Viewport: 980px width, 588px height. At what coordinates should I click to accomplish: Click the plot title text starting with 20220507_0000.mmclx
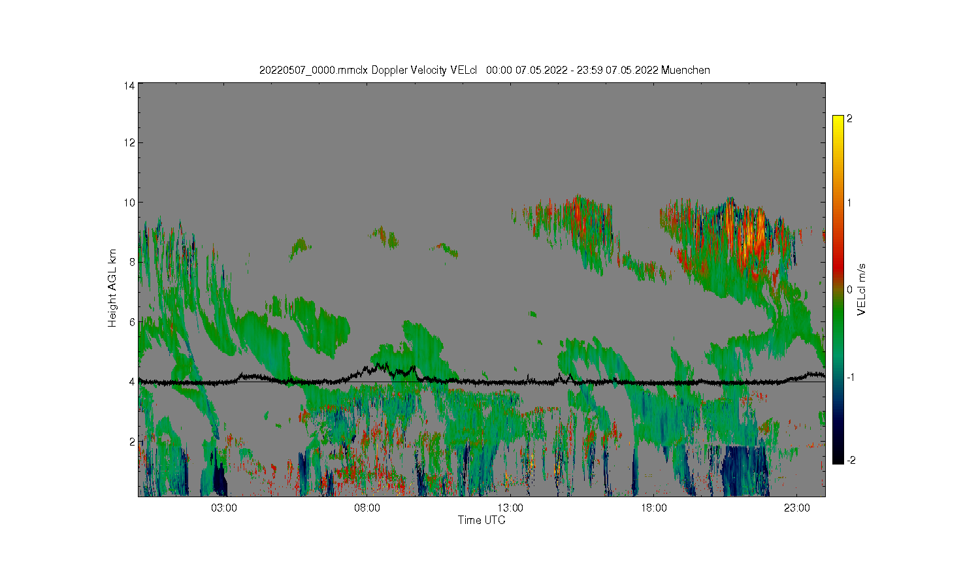484,70
